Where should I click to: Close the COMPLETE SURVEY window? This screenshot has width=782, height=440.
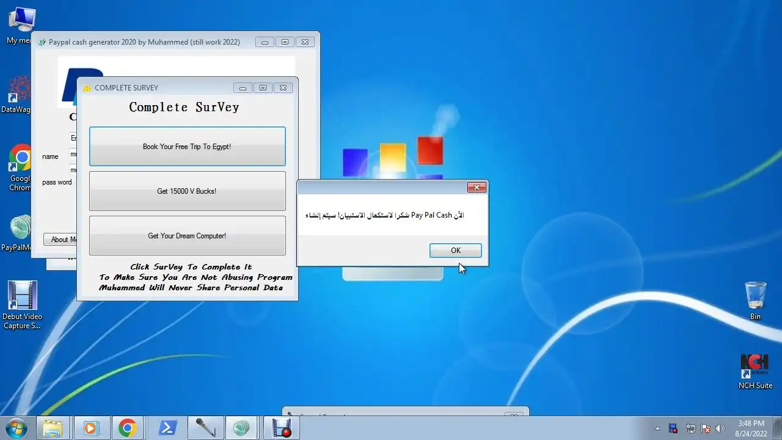(283, 88)
